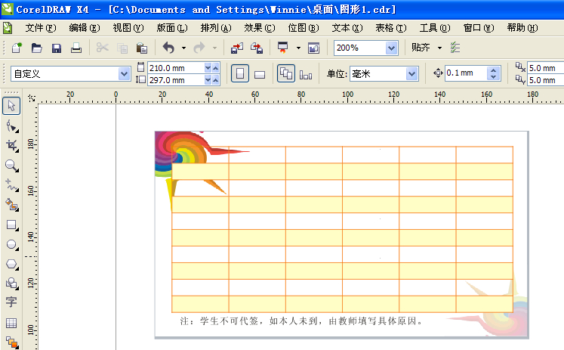Select the Zoom tool magnifier
This screenshot has height=350, width=564.
(x=11, y=166)
